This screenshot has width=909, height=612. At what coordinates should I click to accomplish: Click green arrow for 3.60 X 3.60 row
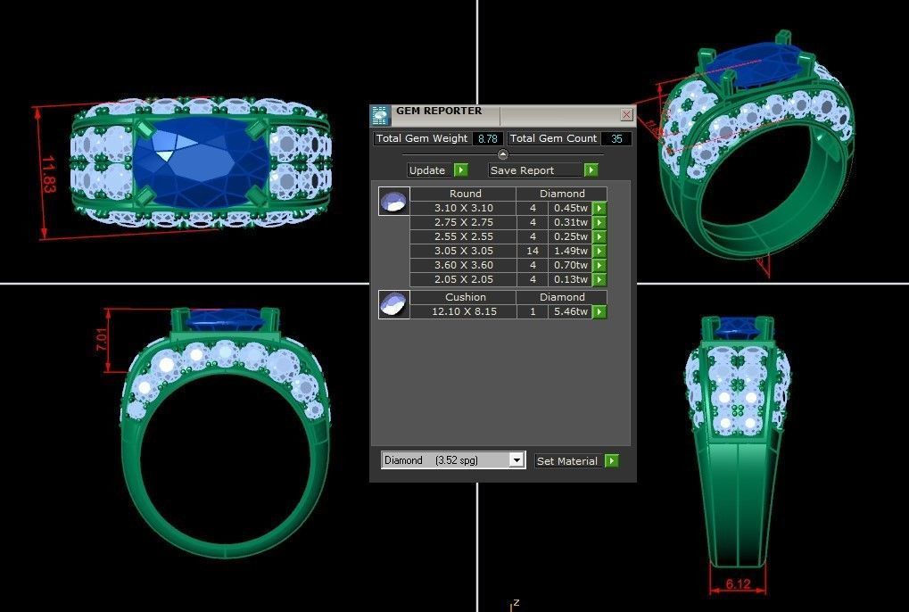[x=599, y=266]
